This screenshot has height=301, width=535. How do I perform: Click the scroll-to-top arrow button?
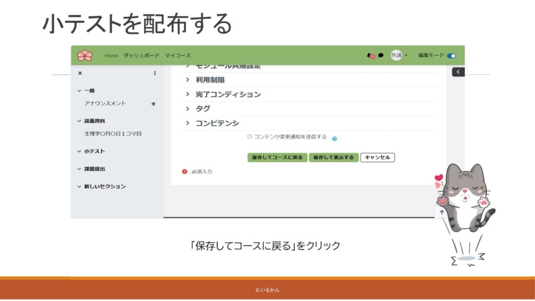[x=441, y=213]
